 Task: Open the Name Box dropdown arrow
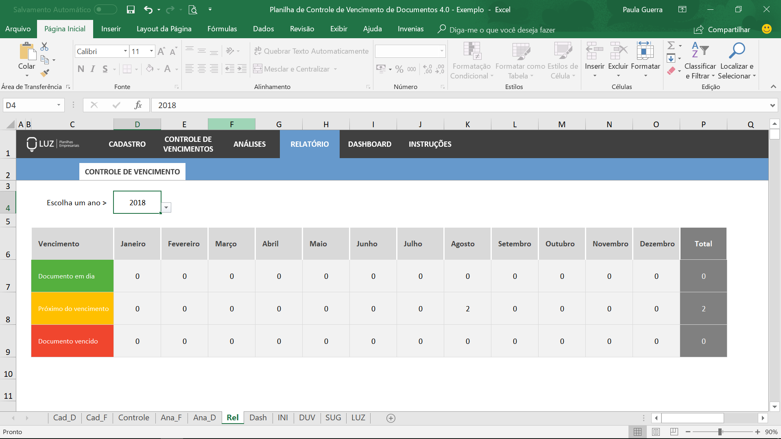coord(59,105)
